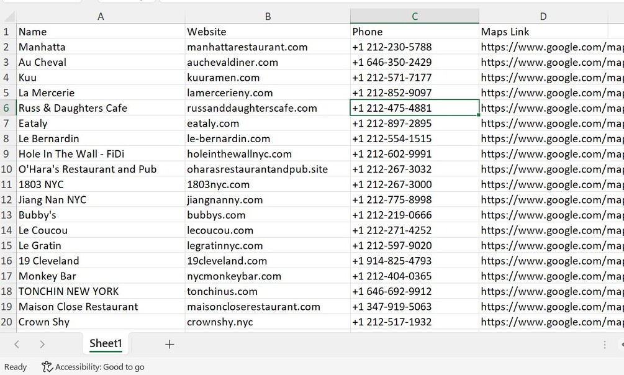Select phone +1 212-554-1515
This screenshot has height=375, width=624.
415,138
